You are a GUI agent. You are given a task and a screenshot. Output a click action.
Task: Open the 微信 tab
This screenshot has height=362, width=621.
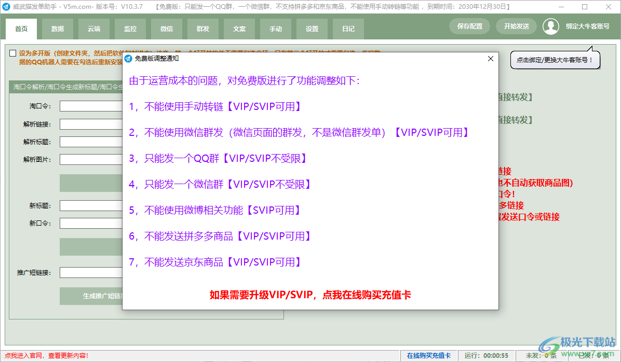167,29
